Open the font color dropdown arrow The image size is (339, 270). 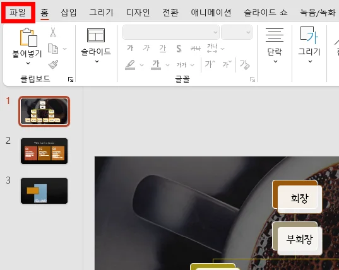pos(167,65)
